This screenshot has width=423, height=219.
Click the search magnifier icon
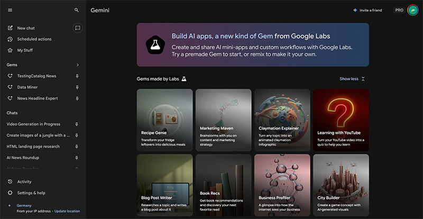coord(77,10)
